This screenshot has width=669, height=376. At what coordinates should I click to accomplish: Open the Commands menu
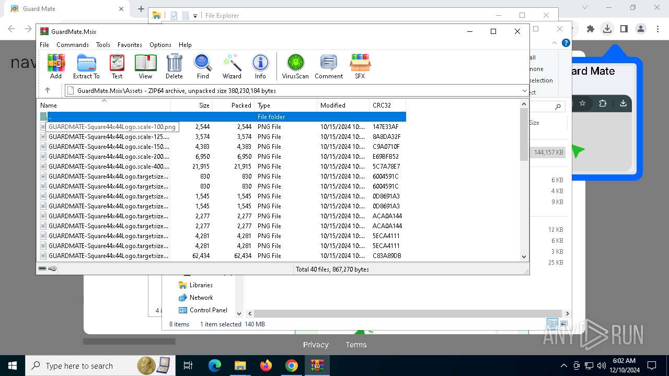73,45
